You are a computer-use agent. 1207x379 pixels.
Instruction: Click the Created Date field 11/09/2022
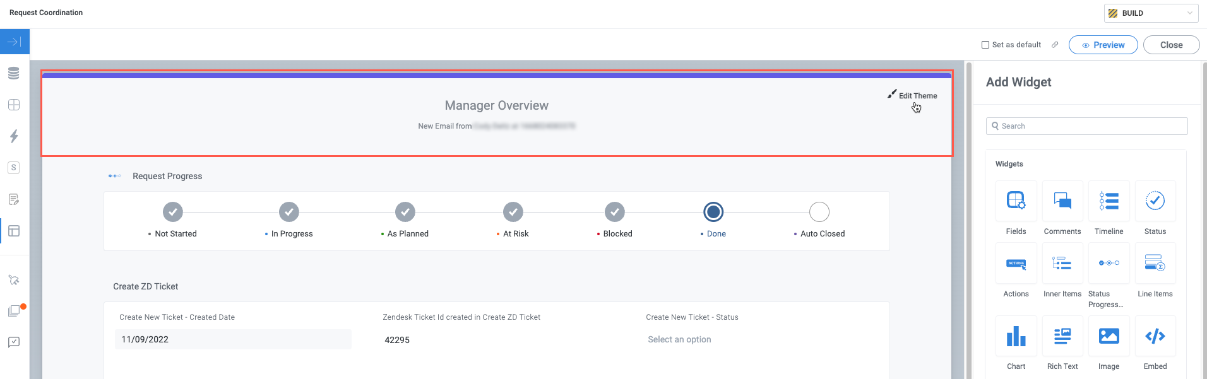tap(233, 339)
